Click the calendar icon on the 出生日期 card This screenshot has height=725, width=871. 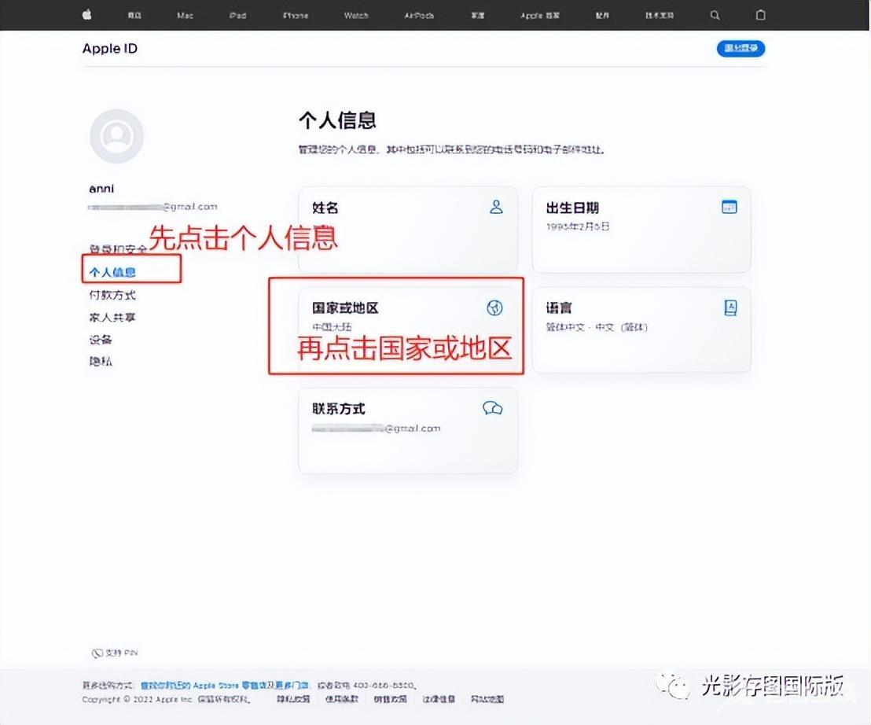[730, 207]
